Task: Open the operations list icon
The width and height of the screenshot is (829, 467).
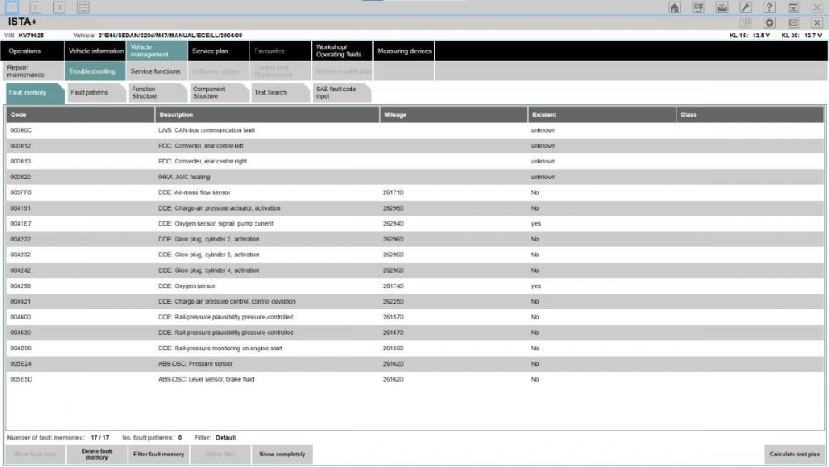Action: (x=83, y=7)
